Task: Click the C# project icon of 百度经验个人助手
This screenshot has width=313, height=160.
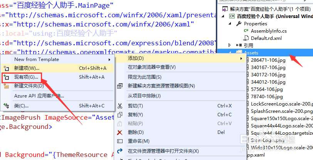Action: pos(232,16)
